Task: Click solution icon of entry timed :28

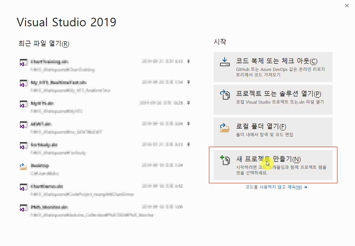Action: [23, 104]
